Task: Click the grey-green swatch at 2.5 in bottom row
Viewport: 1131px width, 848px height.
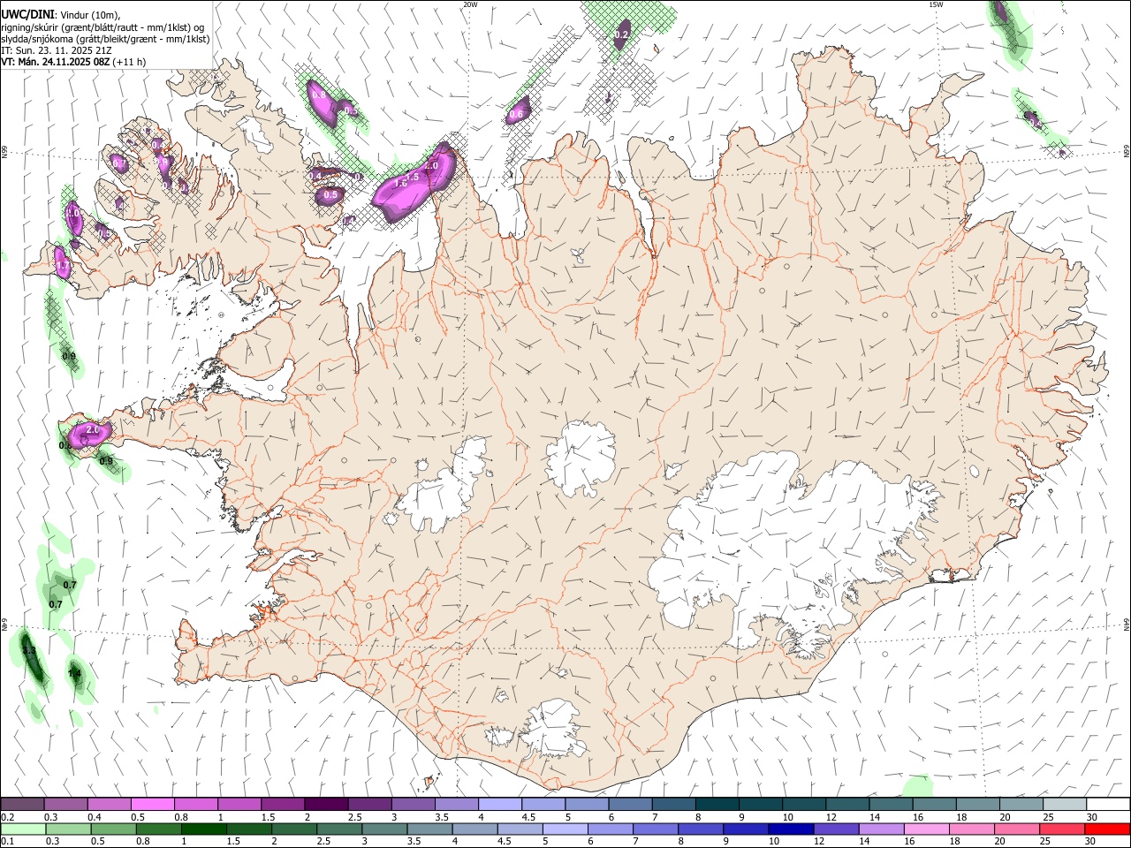Action: (338, 829)
